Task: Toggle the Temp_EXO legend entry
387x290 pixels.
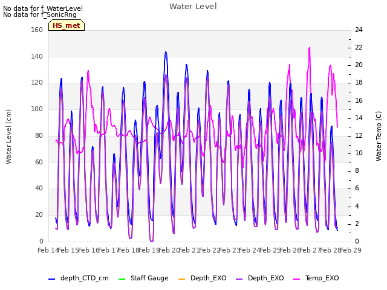Action: tap(316, 278)
